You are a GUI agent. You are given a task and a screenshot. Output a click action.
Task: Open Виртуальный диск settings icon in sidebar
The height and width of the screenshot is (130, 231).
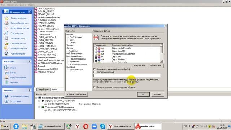(x=6, y=77)
